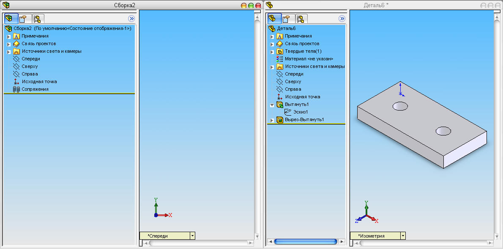Click the Сопряжения mates paperclip icon
Image resolution: width=503 pixels, height=249 pixels.
[16, 89]
